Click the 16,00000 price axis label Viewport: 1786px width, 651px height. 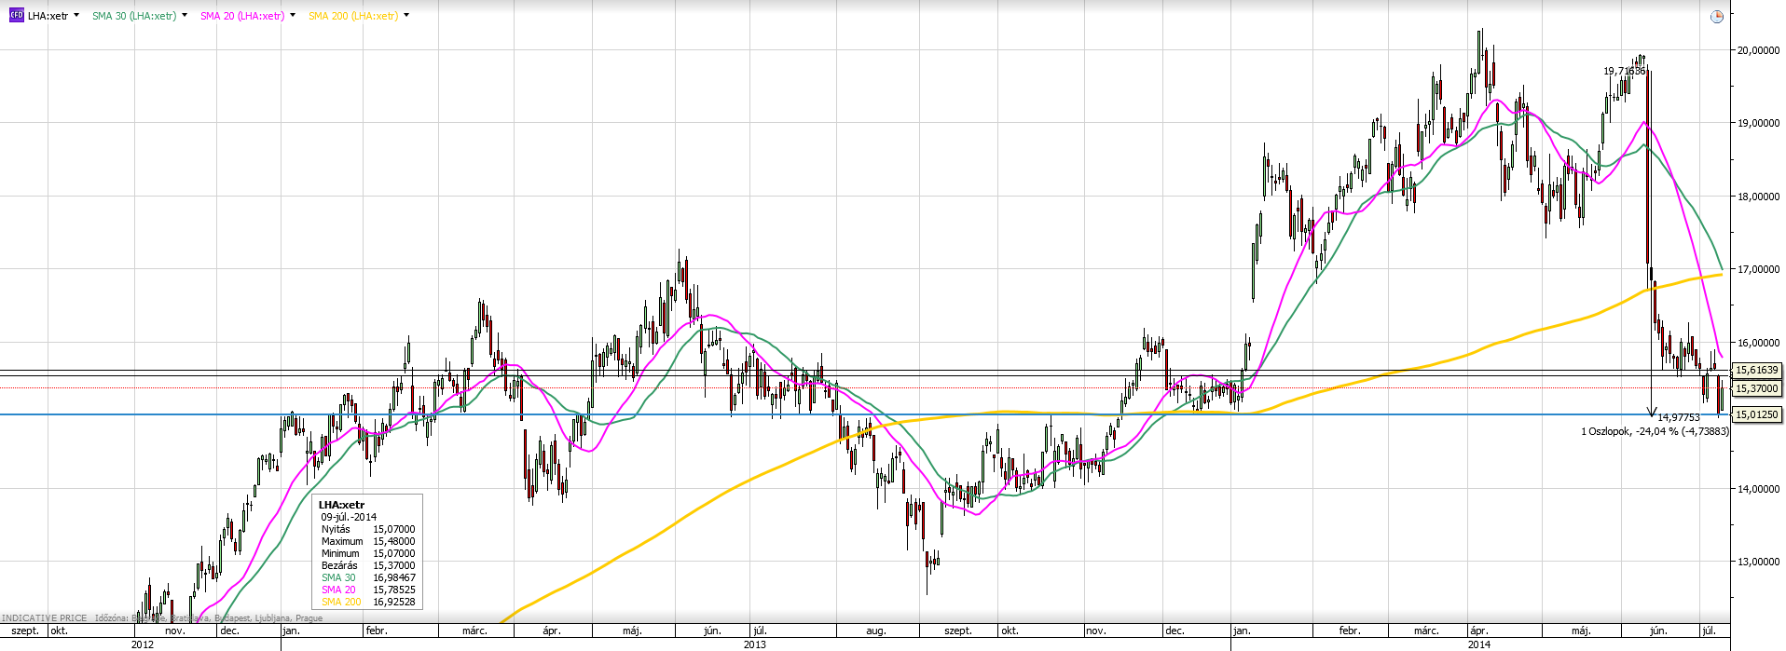click(1757, 343)
